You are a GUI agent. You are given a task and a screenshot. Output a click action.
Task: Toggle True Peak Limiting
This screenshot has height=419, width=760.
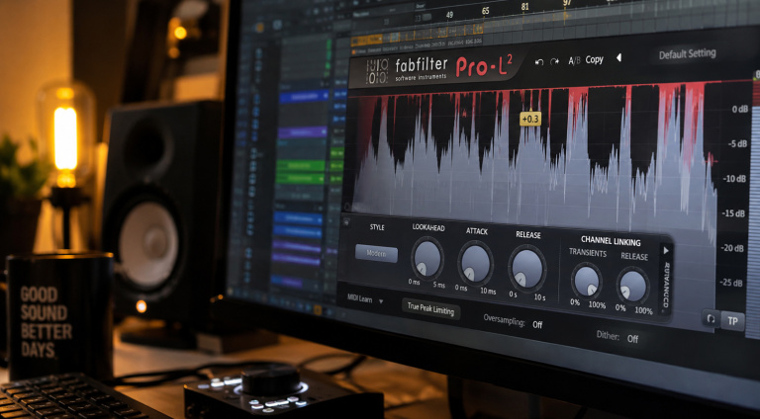pos(430,308)
